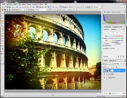Open the Bearbeiten menu
Image resolution: width=127 pixels, height=98 pixels.
pos(9,4)
